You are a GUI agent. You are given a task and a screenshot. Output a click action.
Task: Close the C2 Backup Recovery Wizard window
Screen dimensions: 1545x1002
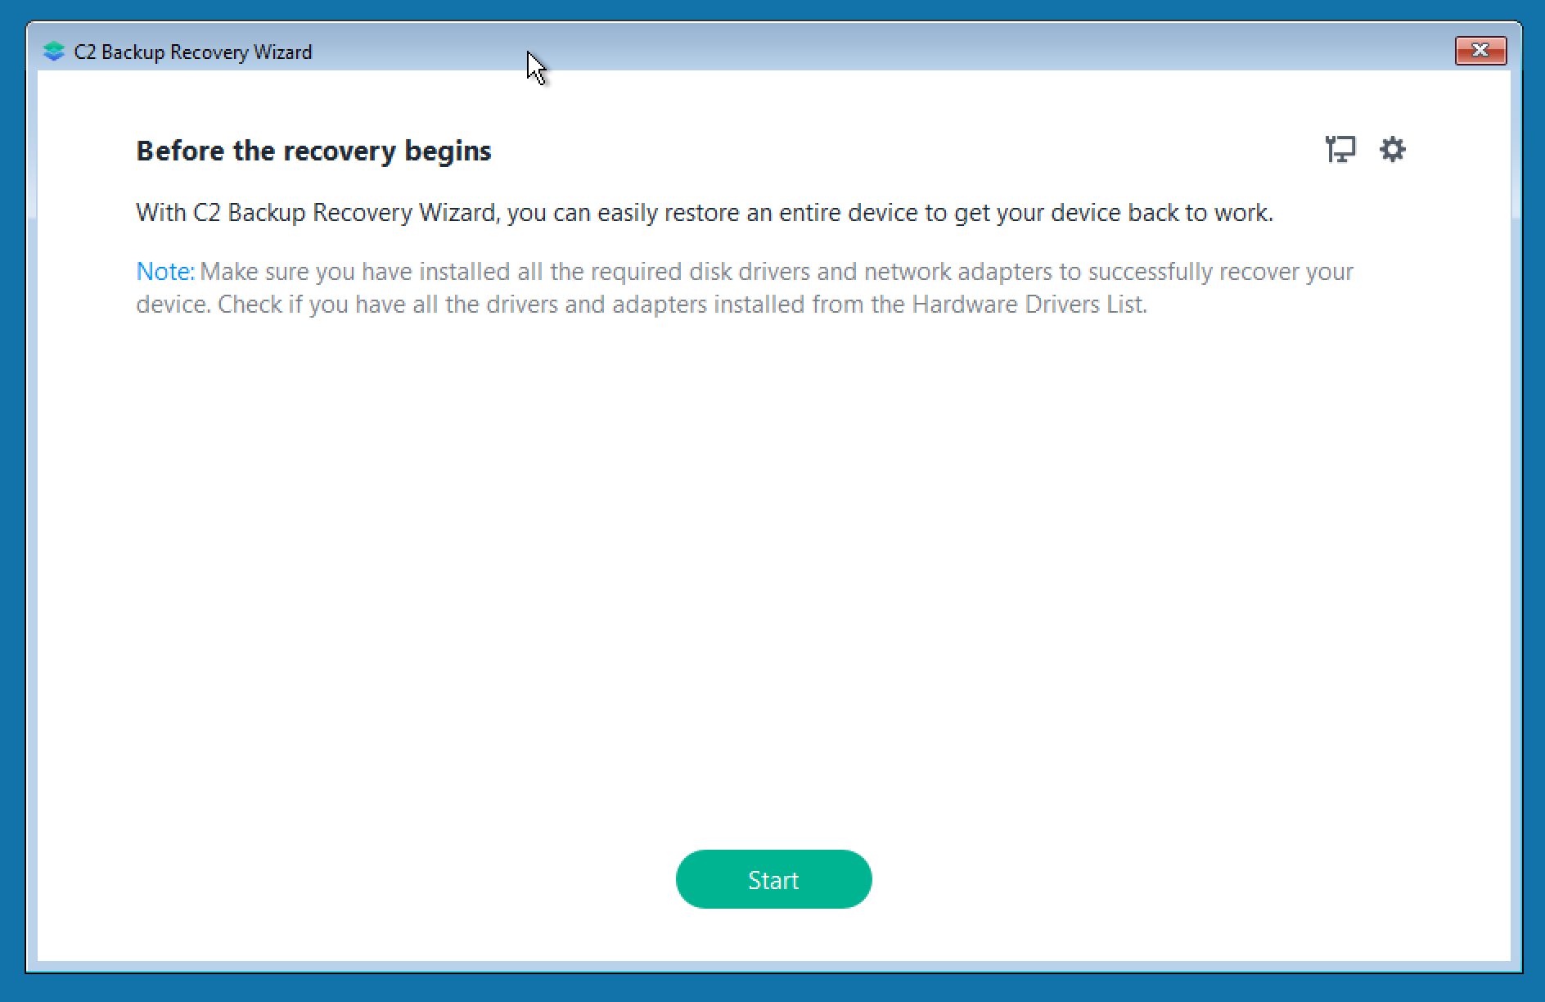pos(1480,50)
